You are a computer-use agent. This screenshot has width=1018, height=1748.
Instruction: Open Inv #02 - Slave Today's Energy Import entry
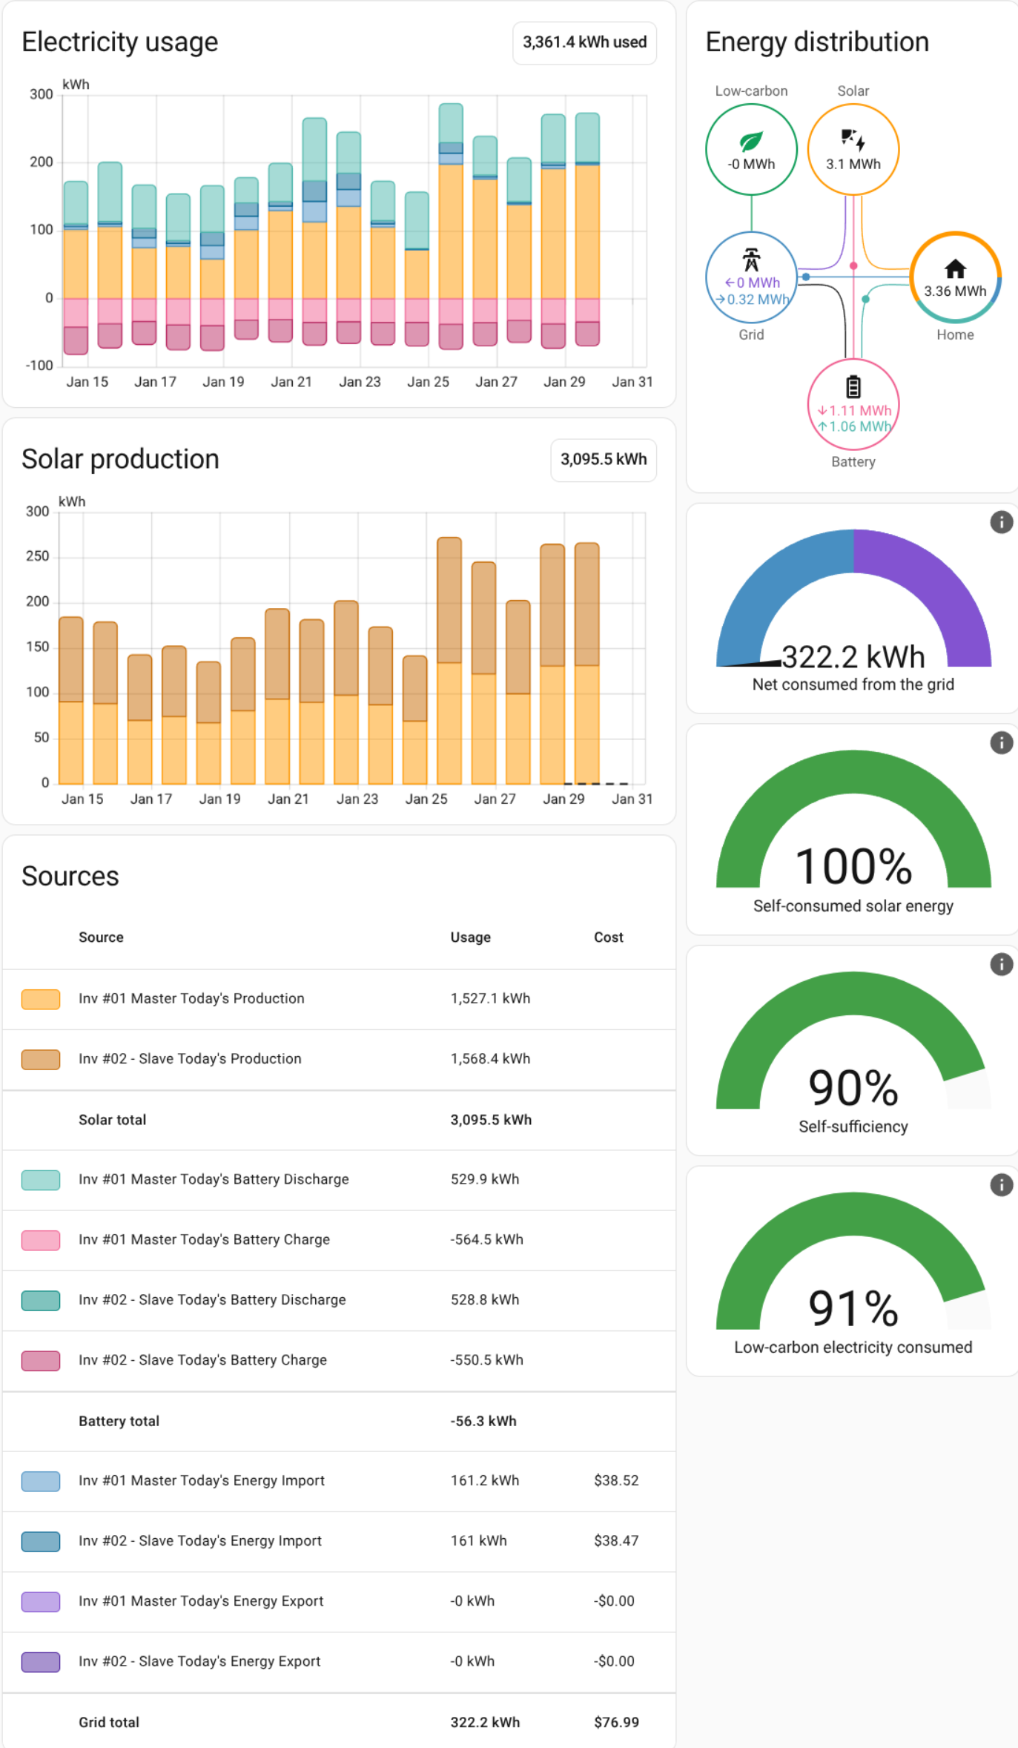coord(200,1541)
